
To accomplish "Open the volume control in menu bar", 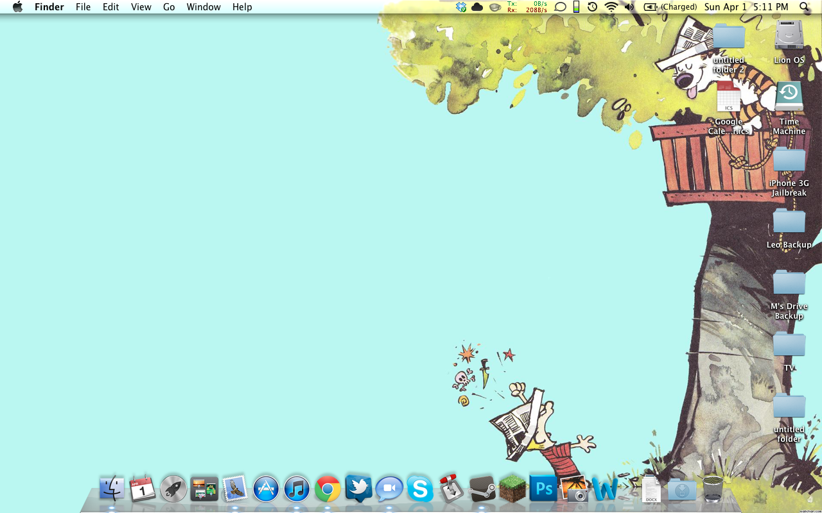I will (x=629, y=7).
